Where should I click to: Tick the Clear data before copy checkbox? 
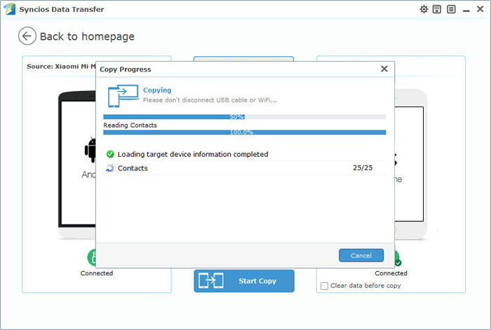click(x=324, y=286)
